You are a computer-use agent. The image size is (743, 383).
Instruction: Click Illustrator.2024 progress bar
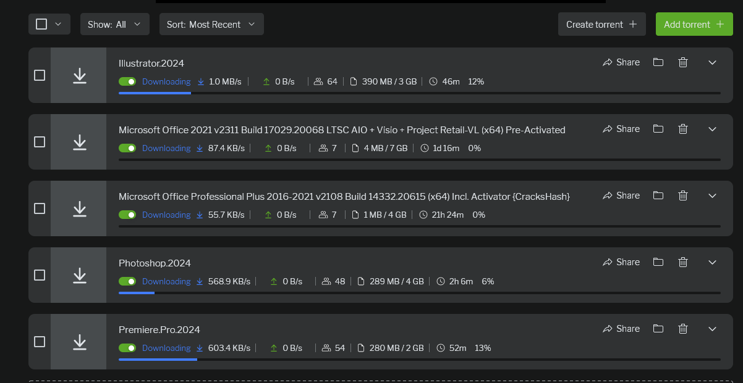pos(420,93)
